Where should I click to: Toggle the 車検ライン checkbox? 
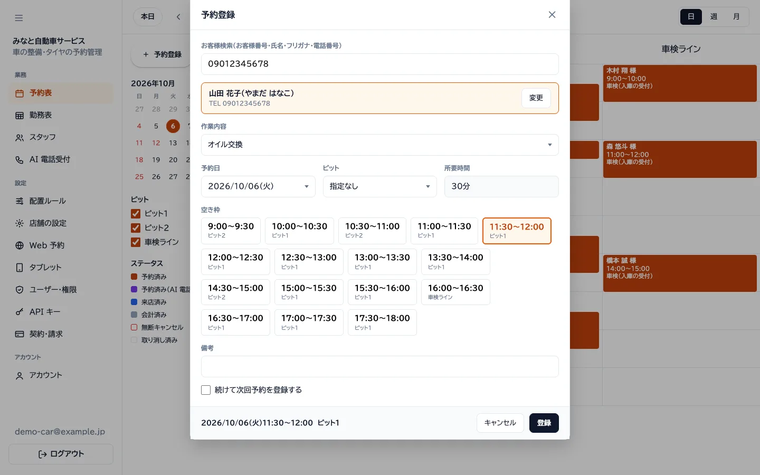[136, 242]
